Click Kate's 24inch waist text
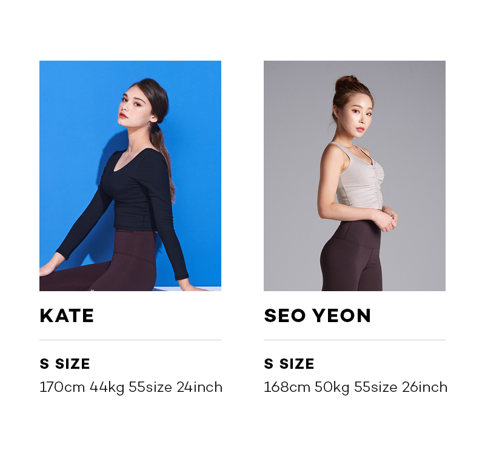Image resolution: width=485 pixels, height=461 pixels. 199,388
